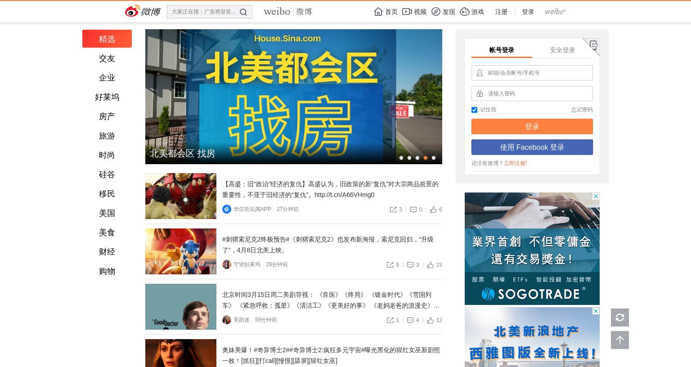Click the SogoTrade advertisement
Screen dimensions: 691x367
[532, 249]
